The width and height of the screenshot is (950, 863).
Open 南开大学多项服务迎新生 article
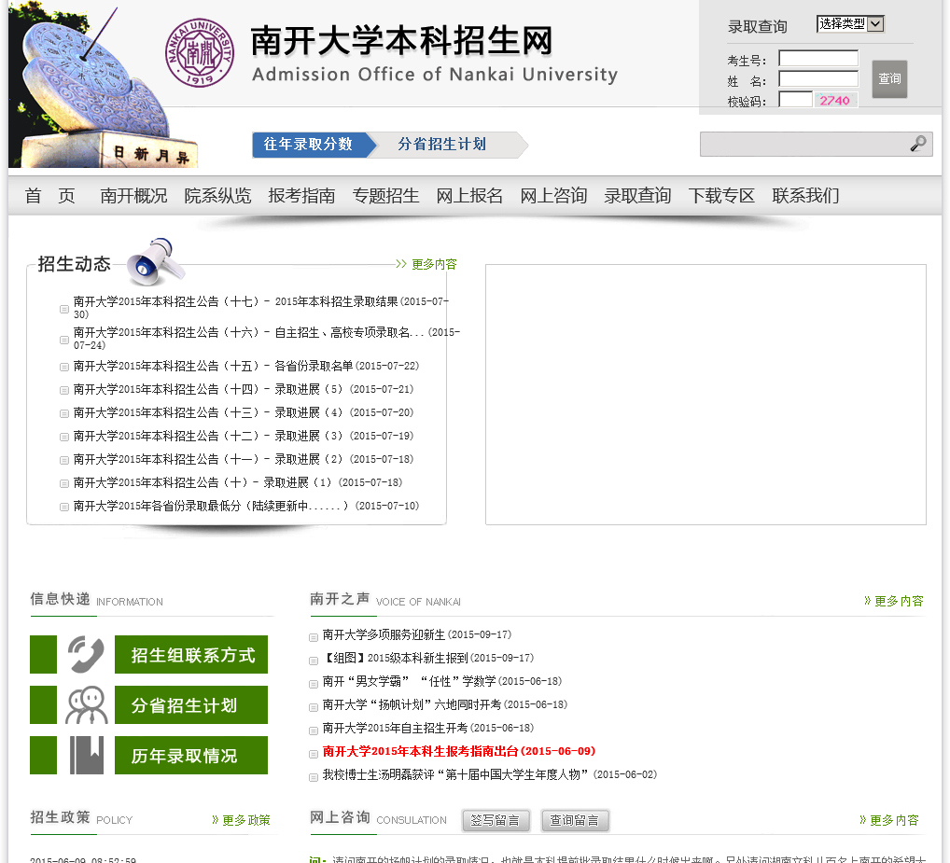pyautogui.click(x=417, y=634)
